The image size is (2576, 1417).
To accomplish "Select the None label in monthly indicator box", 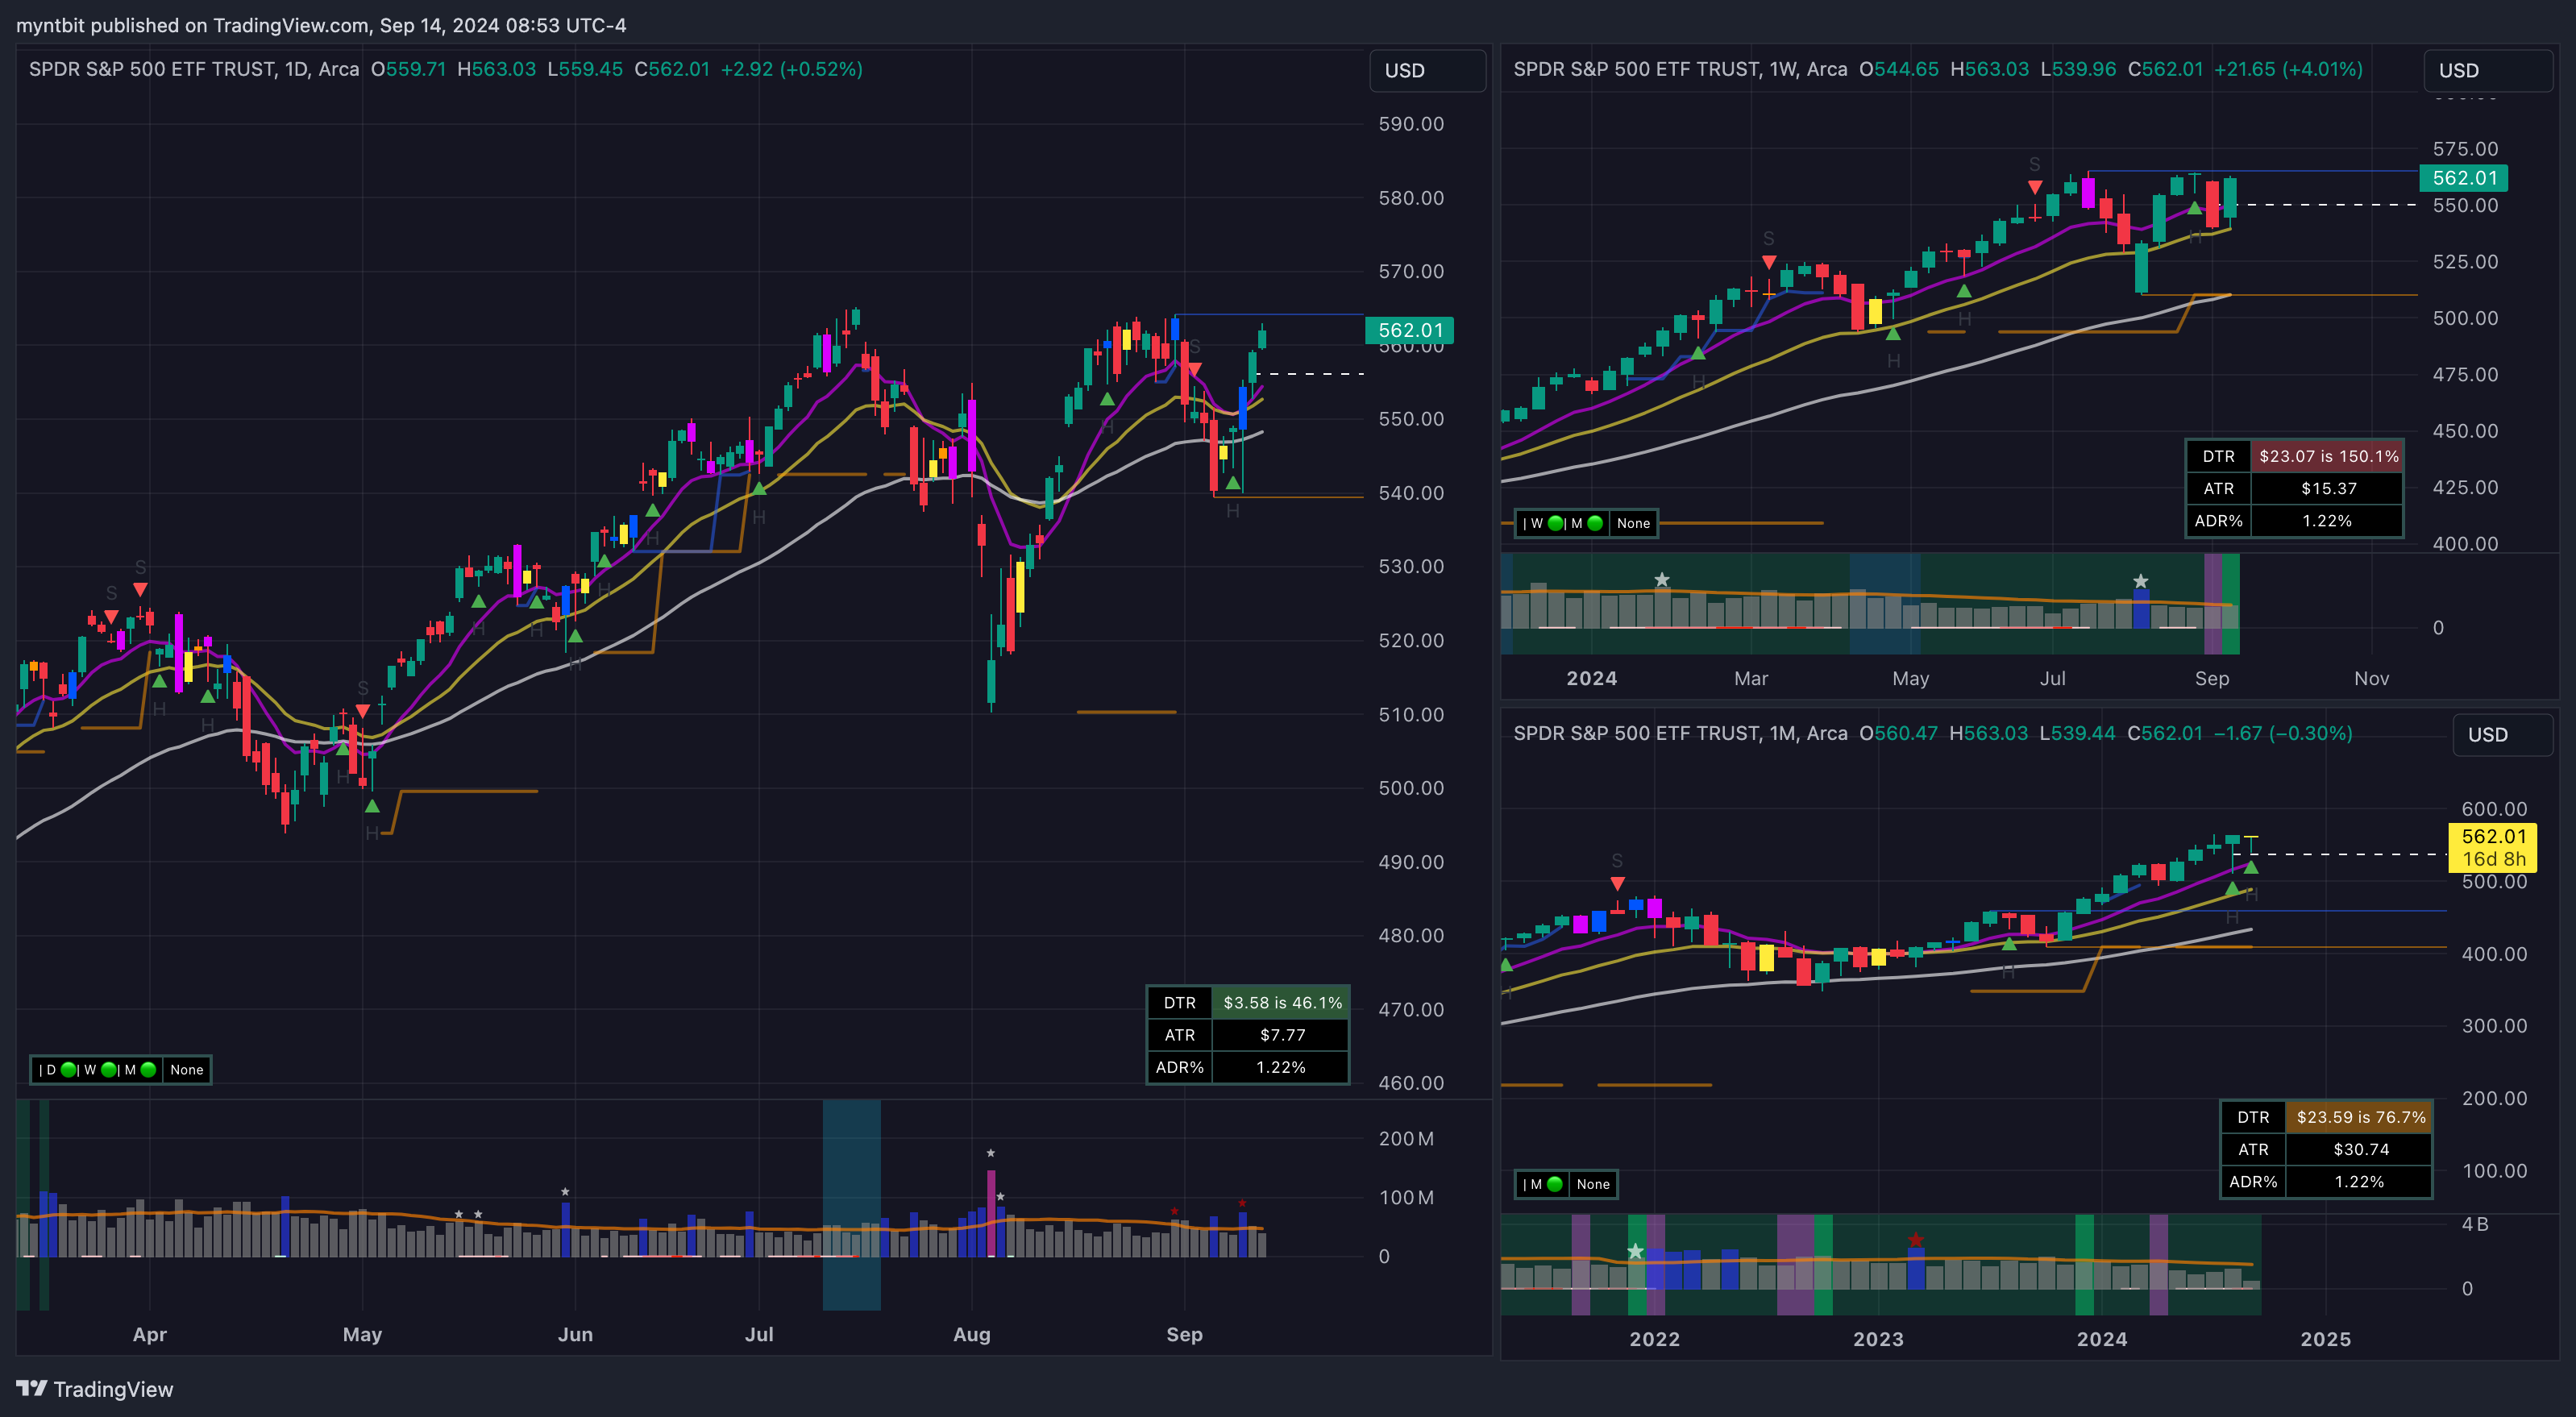I will coord(1593,1184).
